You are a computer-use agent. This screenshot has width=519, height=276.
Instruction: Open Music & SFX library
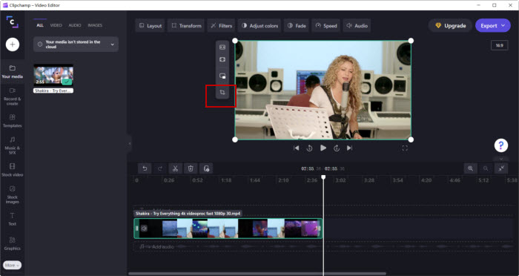[13, 145]
